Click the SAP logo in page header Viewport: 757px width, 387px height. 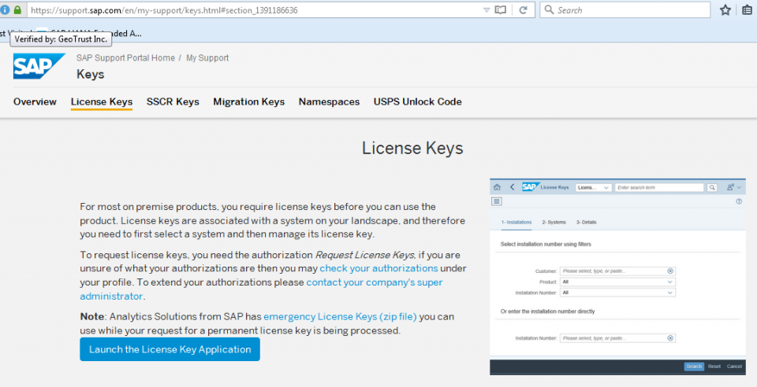pyautogui.click(x=39, y=67)
